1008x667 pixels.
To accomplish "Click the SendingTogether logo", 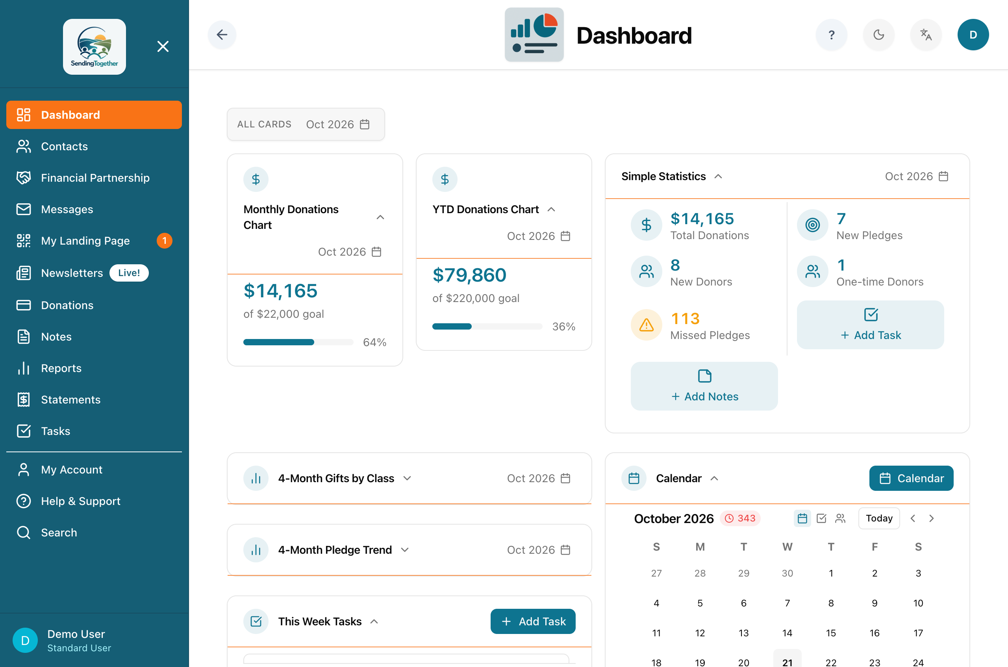I will (94, 46).
